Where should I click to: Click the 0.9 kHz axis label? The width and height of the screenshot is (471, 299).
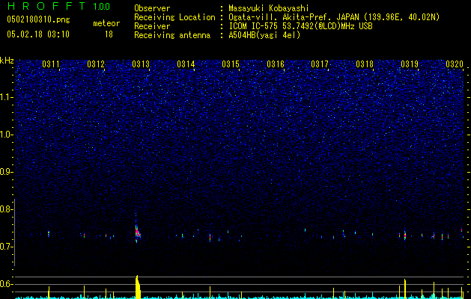[x=6, y=172]
